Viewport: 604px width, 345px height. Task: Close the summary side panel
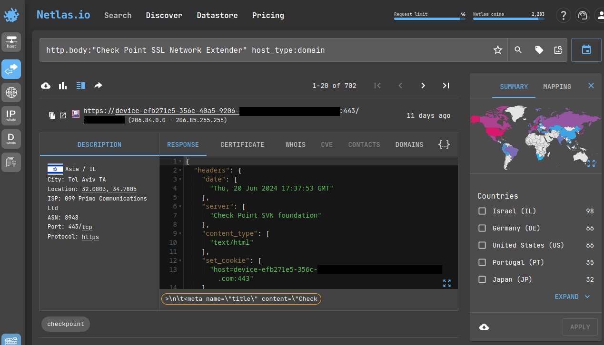(x=591, y=86)
